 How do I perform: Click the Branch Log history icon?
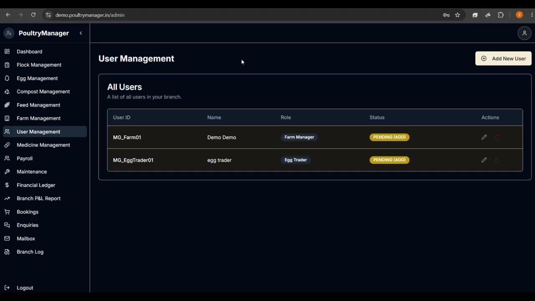click(7, 252)
